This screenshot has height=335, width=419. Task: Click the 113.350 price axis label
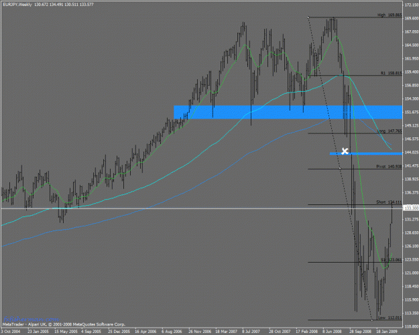point(412,313)
